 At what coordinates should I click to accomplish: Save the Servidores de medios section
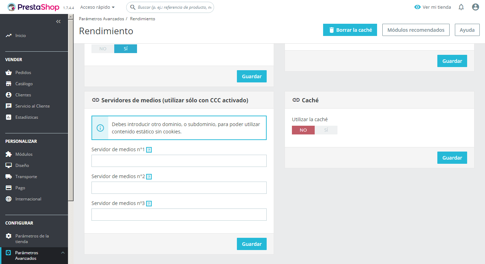pos(252,244)
